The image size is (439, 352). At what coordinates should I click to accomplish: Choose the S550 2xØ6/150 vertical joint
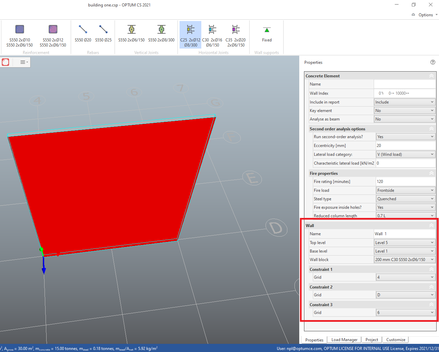coord(131,30)
